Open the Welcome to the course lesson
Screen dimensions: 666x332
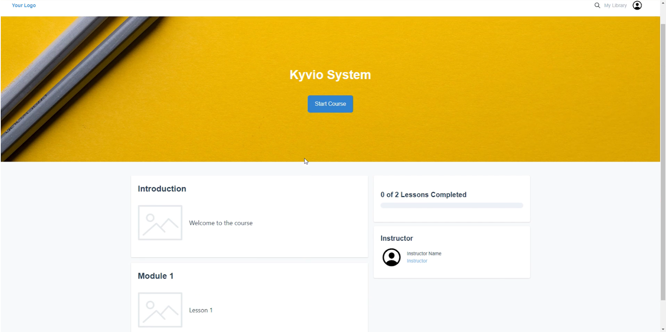tap(221, 223)
